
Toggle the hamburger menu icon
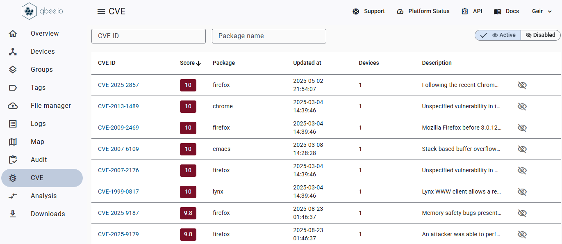point(101,11)
